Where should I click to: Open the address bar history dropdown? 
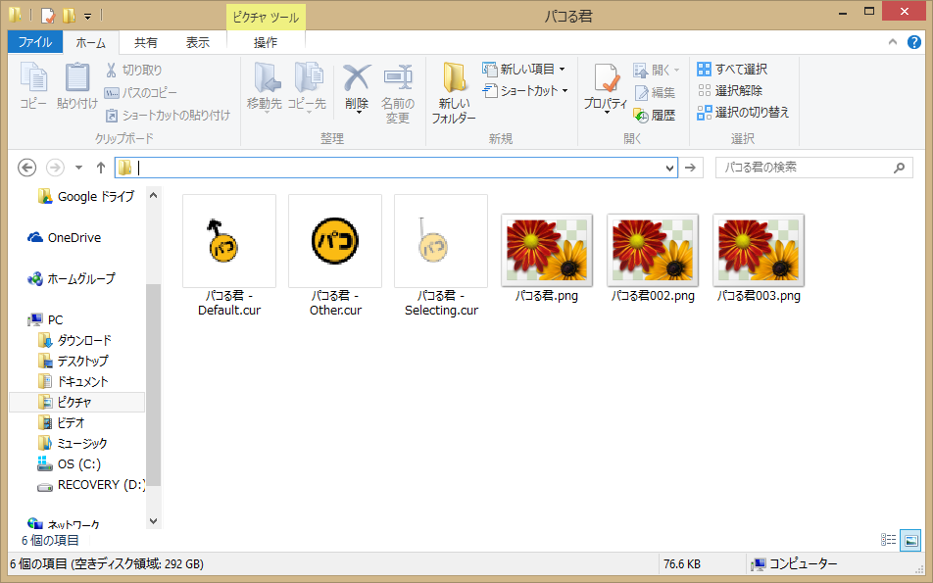tap(670, 168)
